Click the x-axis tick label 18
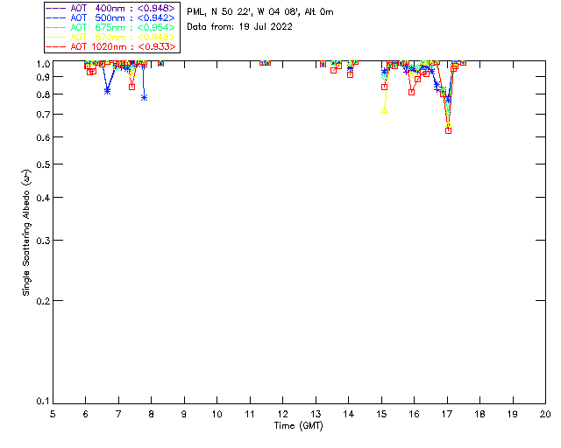Screen dimensions: 561x448 click(479, 414)
